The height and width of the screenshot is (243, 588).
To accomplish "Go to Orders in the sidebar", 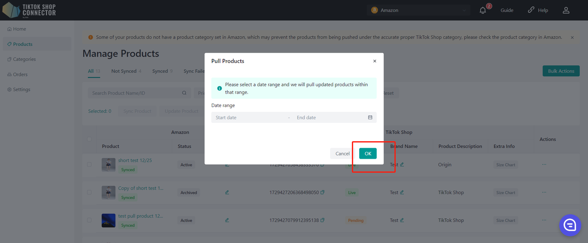I will point(20,74).
